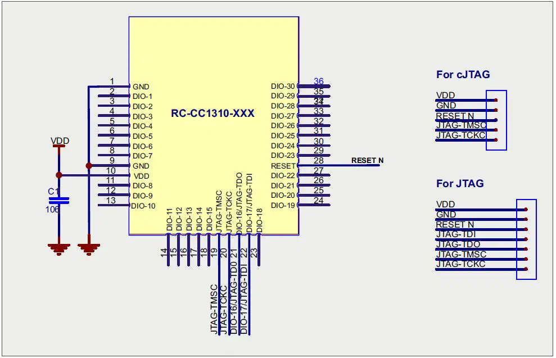Select the red pin dot on the JTAG header JTAG-TCKC line
556x358 pixels.
point(526,269)
